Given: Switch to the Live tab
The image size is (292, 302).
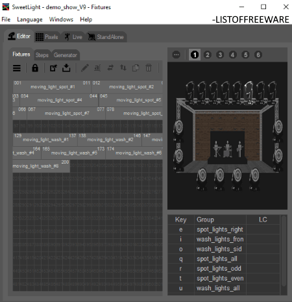Looking at the screenshot, I should 73,37.
